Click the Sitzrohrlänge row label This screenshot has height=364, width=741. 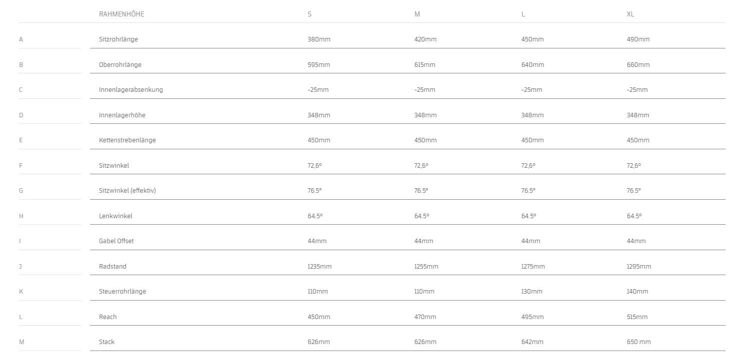118,39
